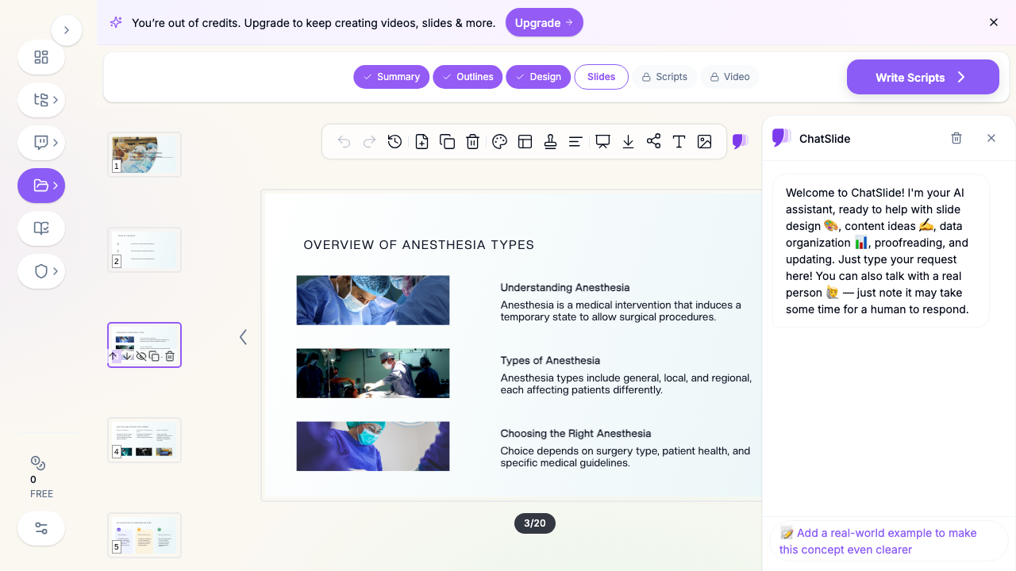Image resolution: width=1016 pixels, height=571 pixels.
Task: Click the Types of Anesthesia heading
Action: point(550,360)
